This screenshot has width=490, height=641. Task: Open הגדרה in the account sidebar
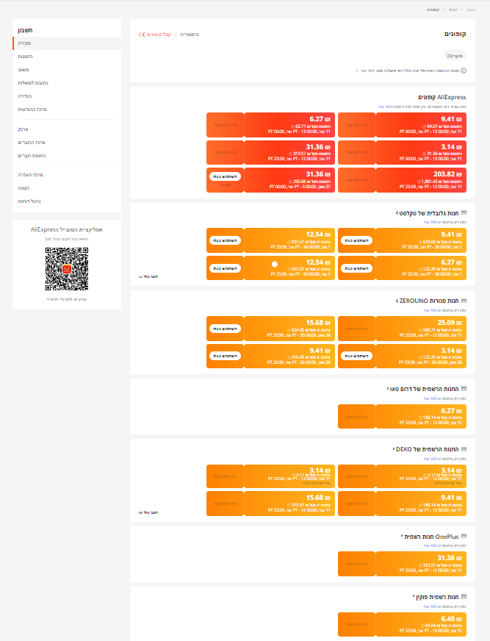coord(25,96)
